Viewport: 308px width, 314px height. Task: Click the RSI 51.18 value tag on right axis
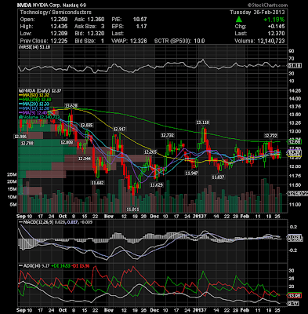pyautogui.click(x=295, y=66)
